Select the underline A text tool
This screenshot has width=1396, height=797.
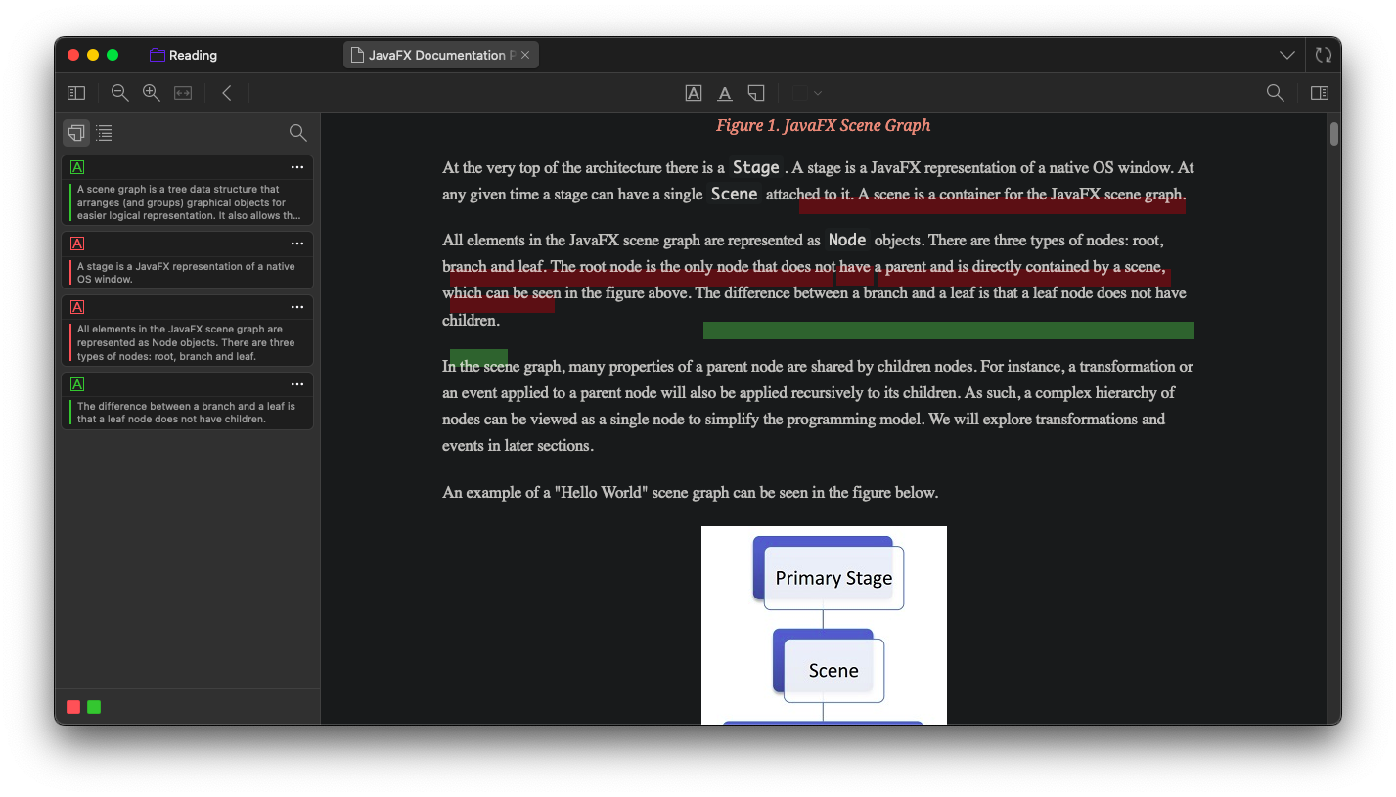point(725,93)
